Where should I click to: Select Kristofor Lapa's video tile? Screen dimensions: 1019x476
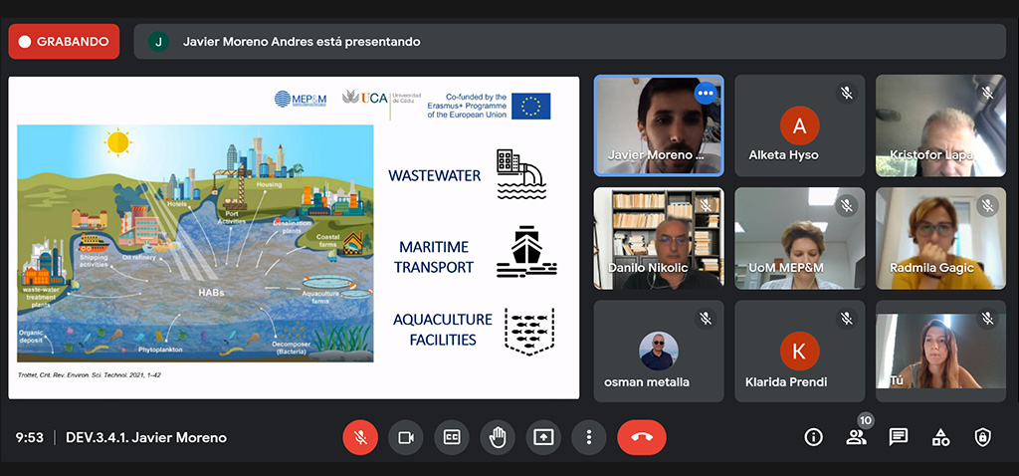[940, 125]
